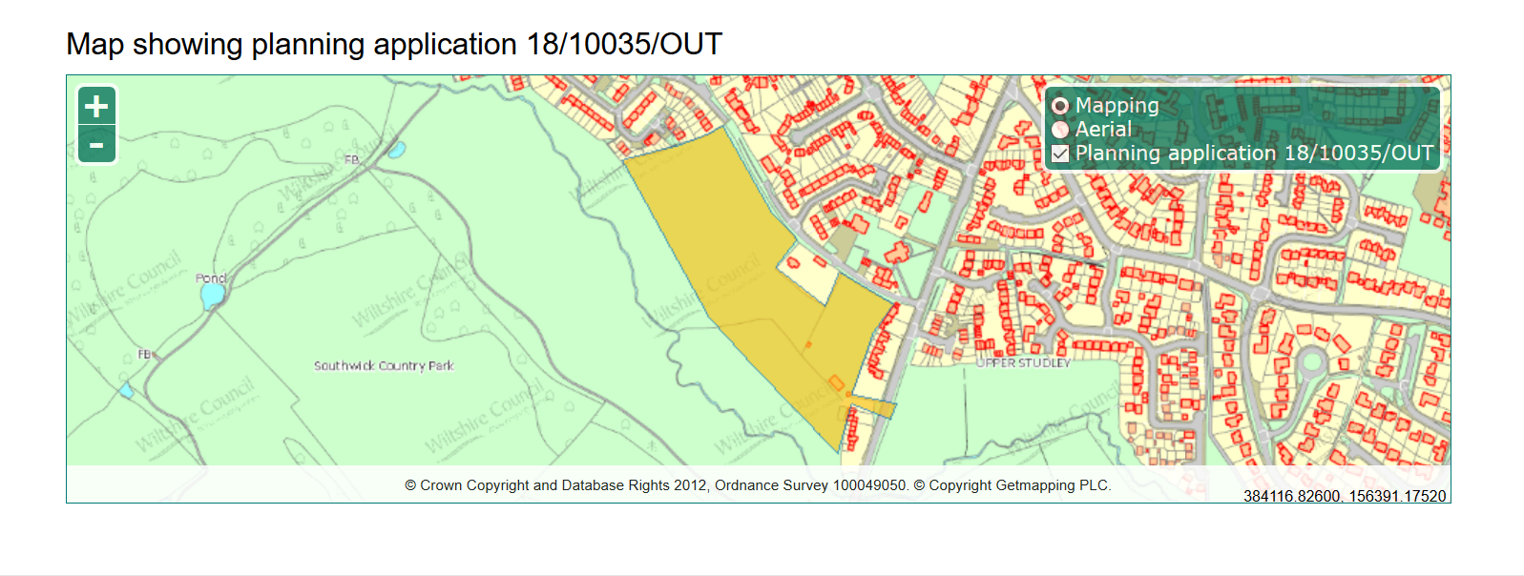Screen dimensions: 1524x576
Task: Switch to the Aerial view radio option
Action: pyautogui.click(x=1060, y=130)
